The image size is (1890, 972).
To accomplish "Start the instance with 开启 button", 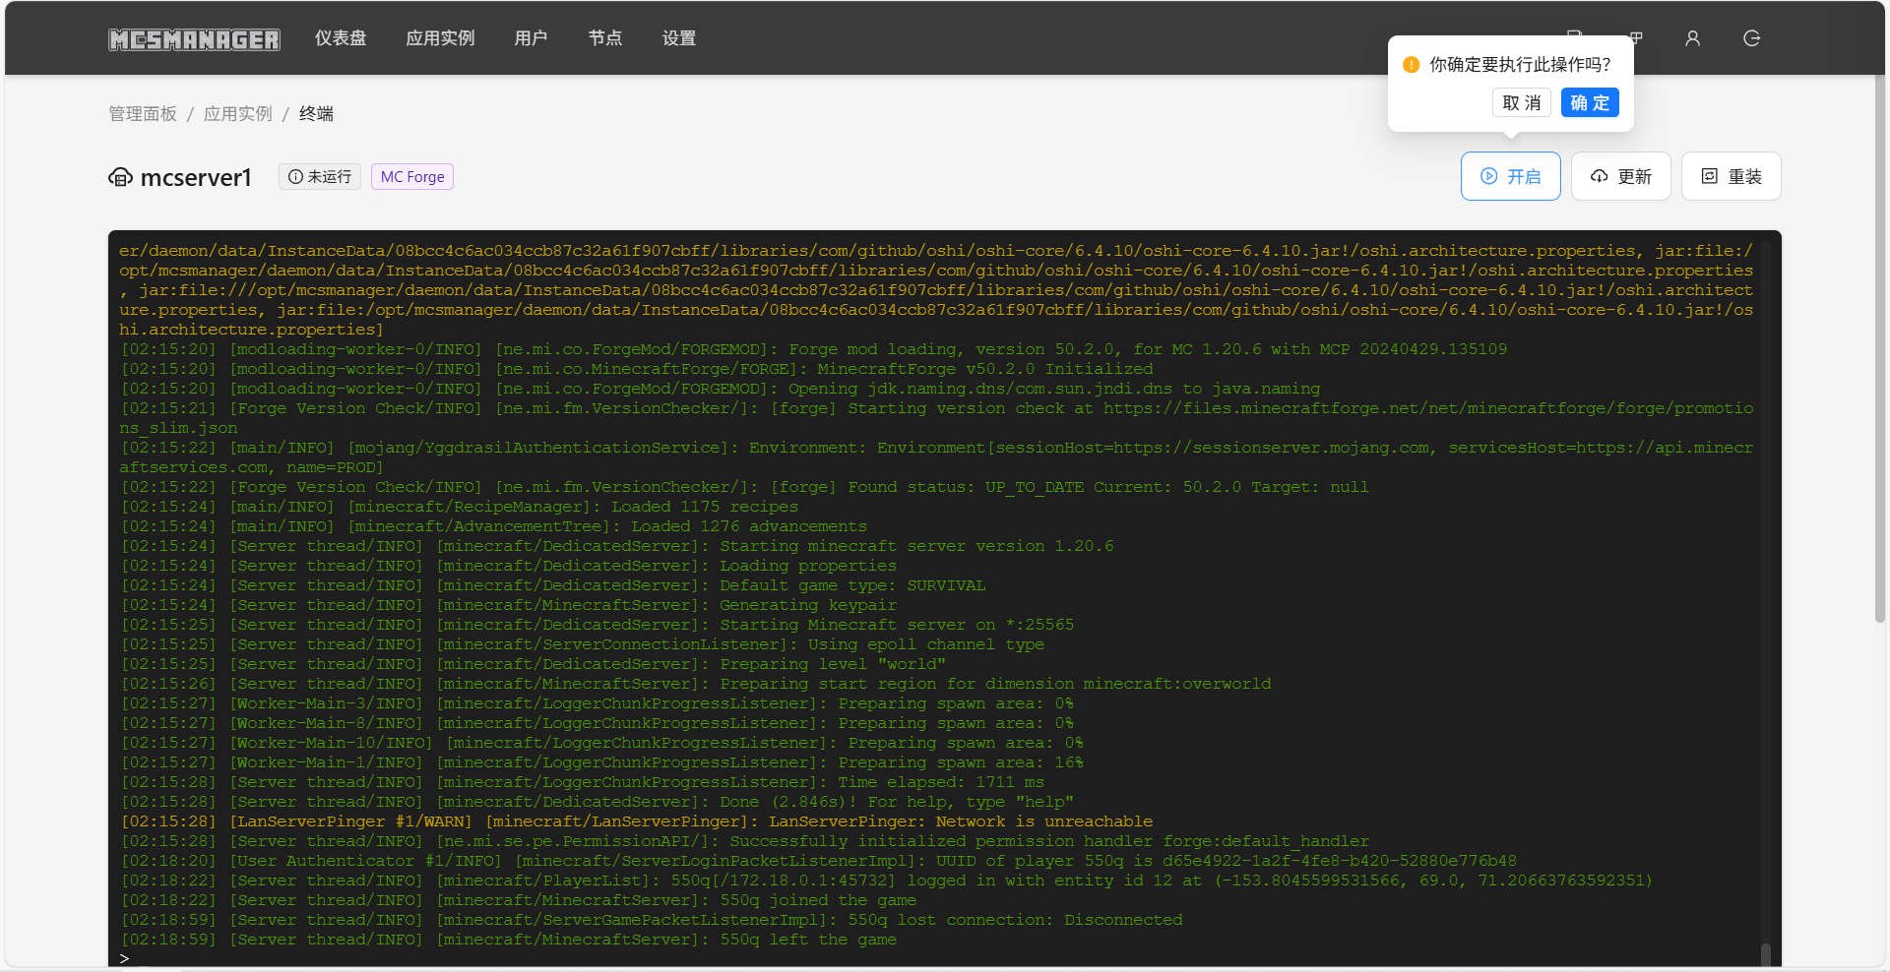I will click(x=1510, y=176).
